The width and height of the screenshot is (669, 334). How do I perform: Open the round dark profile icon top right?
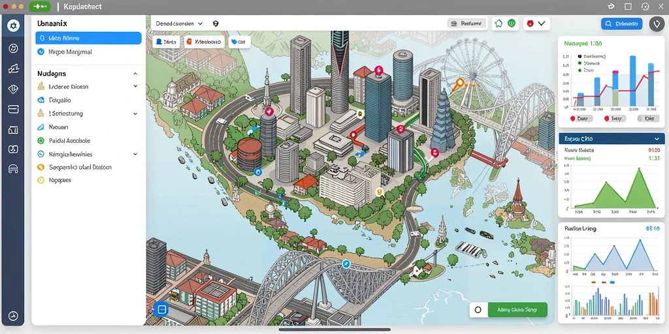click(657, 24)
